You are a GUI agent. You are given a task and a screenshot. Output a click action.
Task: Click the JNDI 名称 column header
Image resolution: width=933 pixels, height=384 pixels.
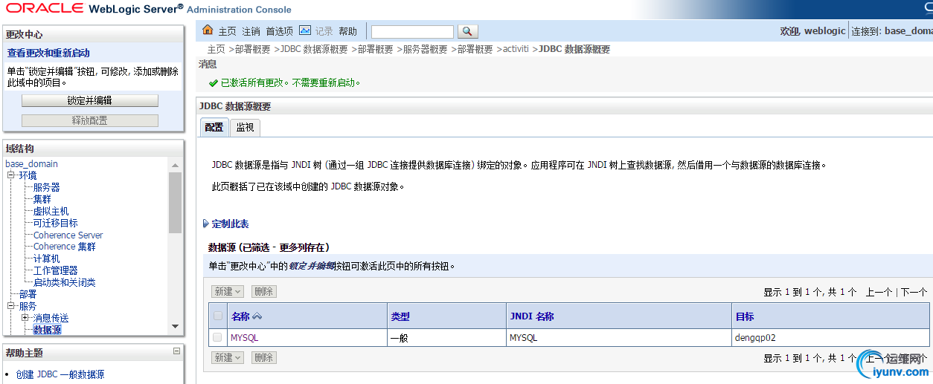[x=531, y=316]
